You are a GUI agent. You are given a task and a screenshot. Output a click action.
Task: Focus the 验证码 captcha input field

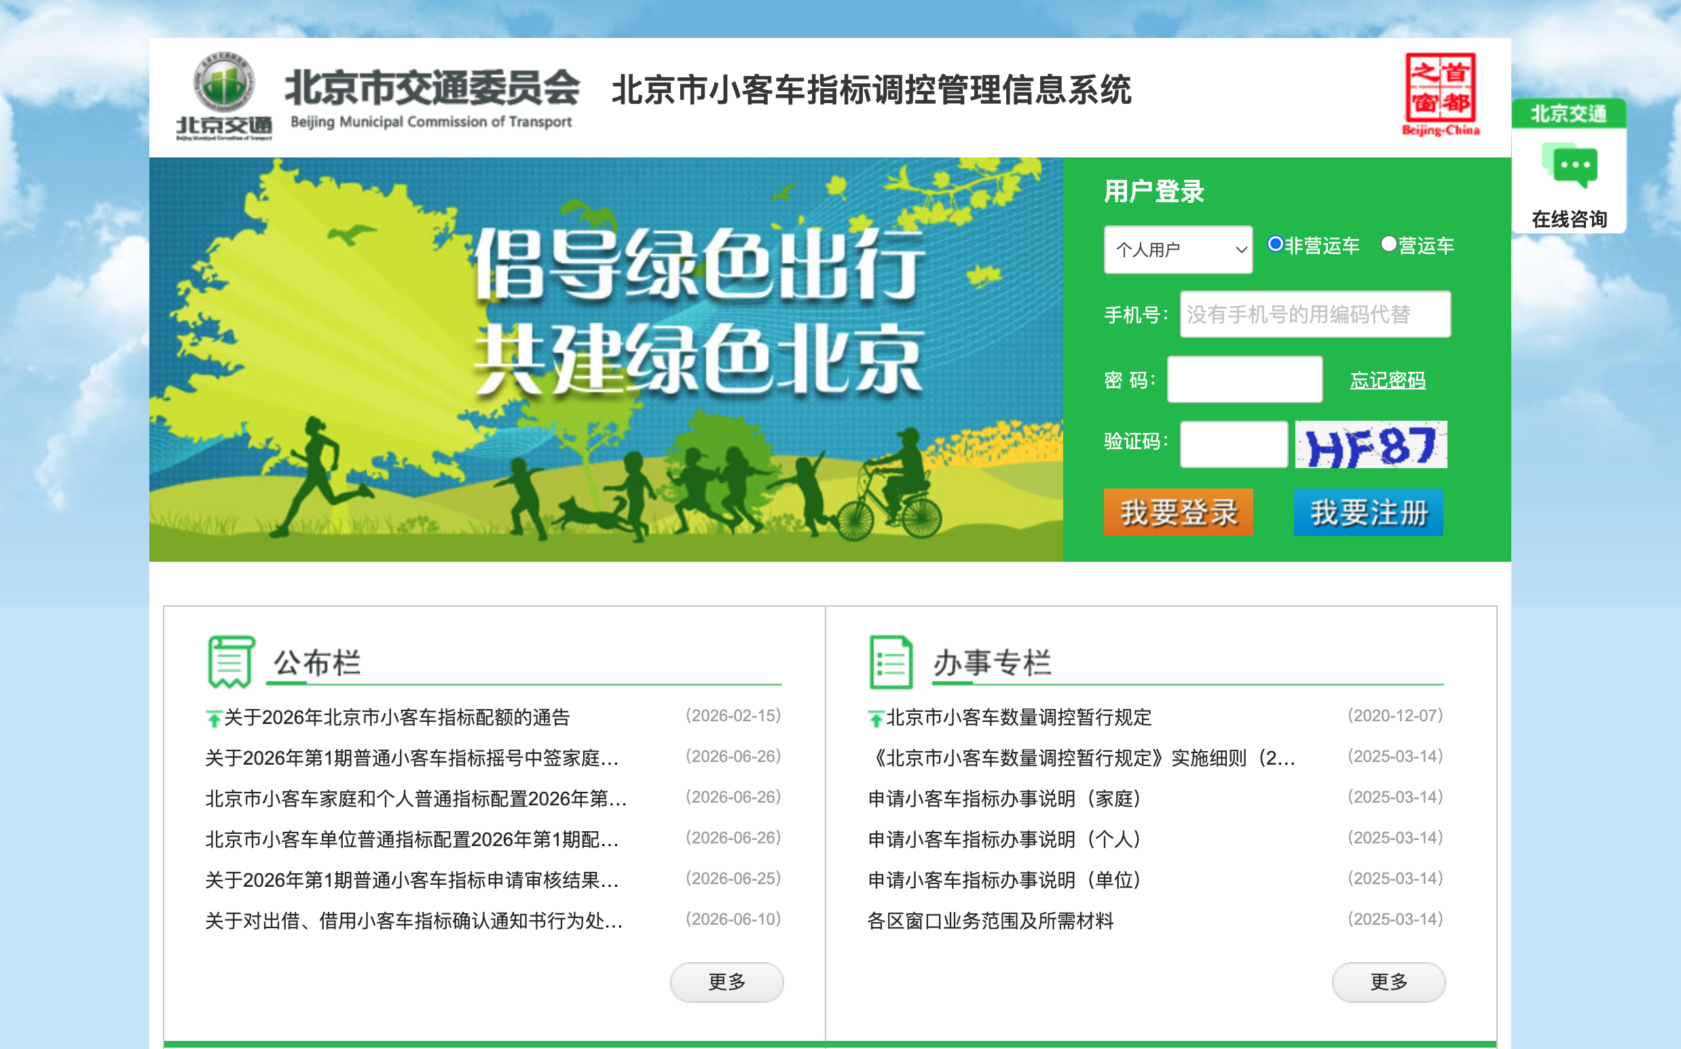click(1234, 444)
